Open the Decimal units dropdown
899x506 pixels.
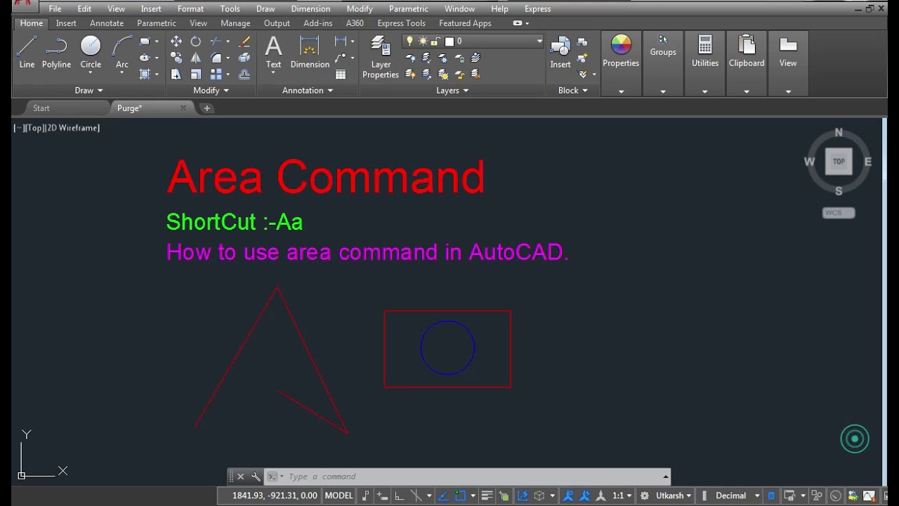point(737,495)
